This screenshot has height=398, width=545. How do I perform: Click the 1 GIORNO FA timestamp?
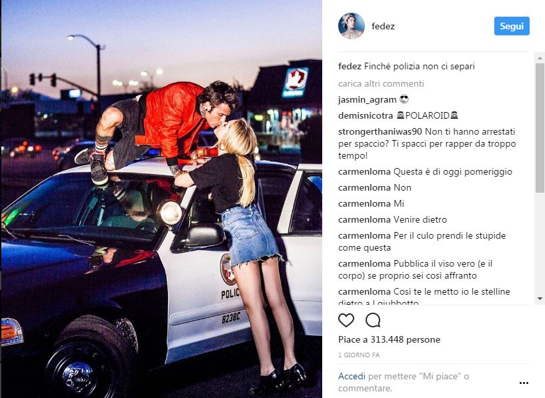(x=359, y=355)
